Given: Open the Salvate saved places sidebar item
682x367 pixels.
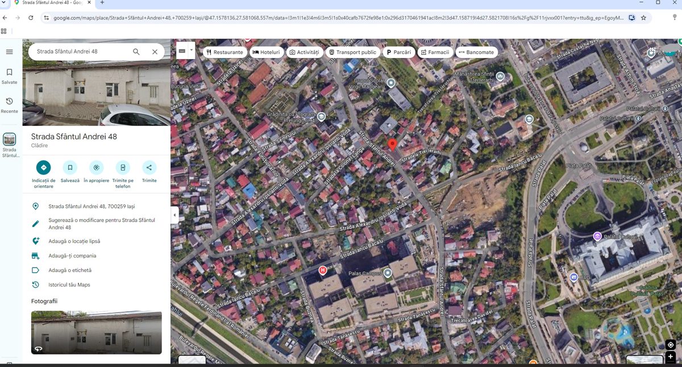Looking at the screenshot, I should click(9, 76).
